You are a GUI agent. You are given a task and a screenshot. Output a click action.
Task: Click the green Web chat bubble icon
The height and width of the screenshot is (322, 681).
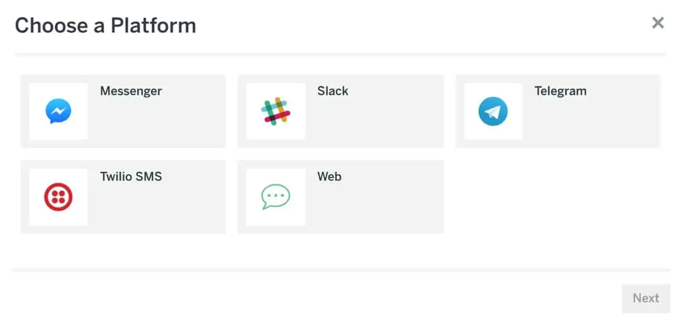click(276, 197)
